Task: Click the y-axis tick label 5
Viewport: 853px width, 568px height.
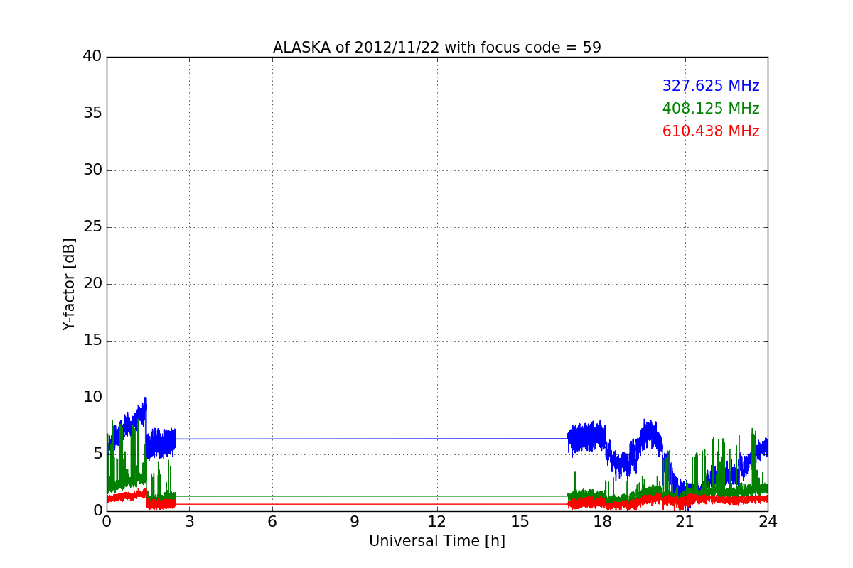Action: click(x=97, y=454)
